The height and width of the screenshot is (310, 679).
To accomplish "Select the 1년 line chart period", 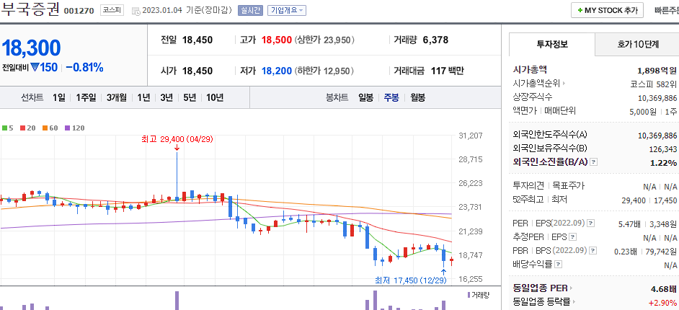I will pyautogui.click(x=143, y=98).
